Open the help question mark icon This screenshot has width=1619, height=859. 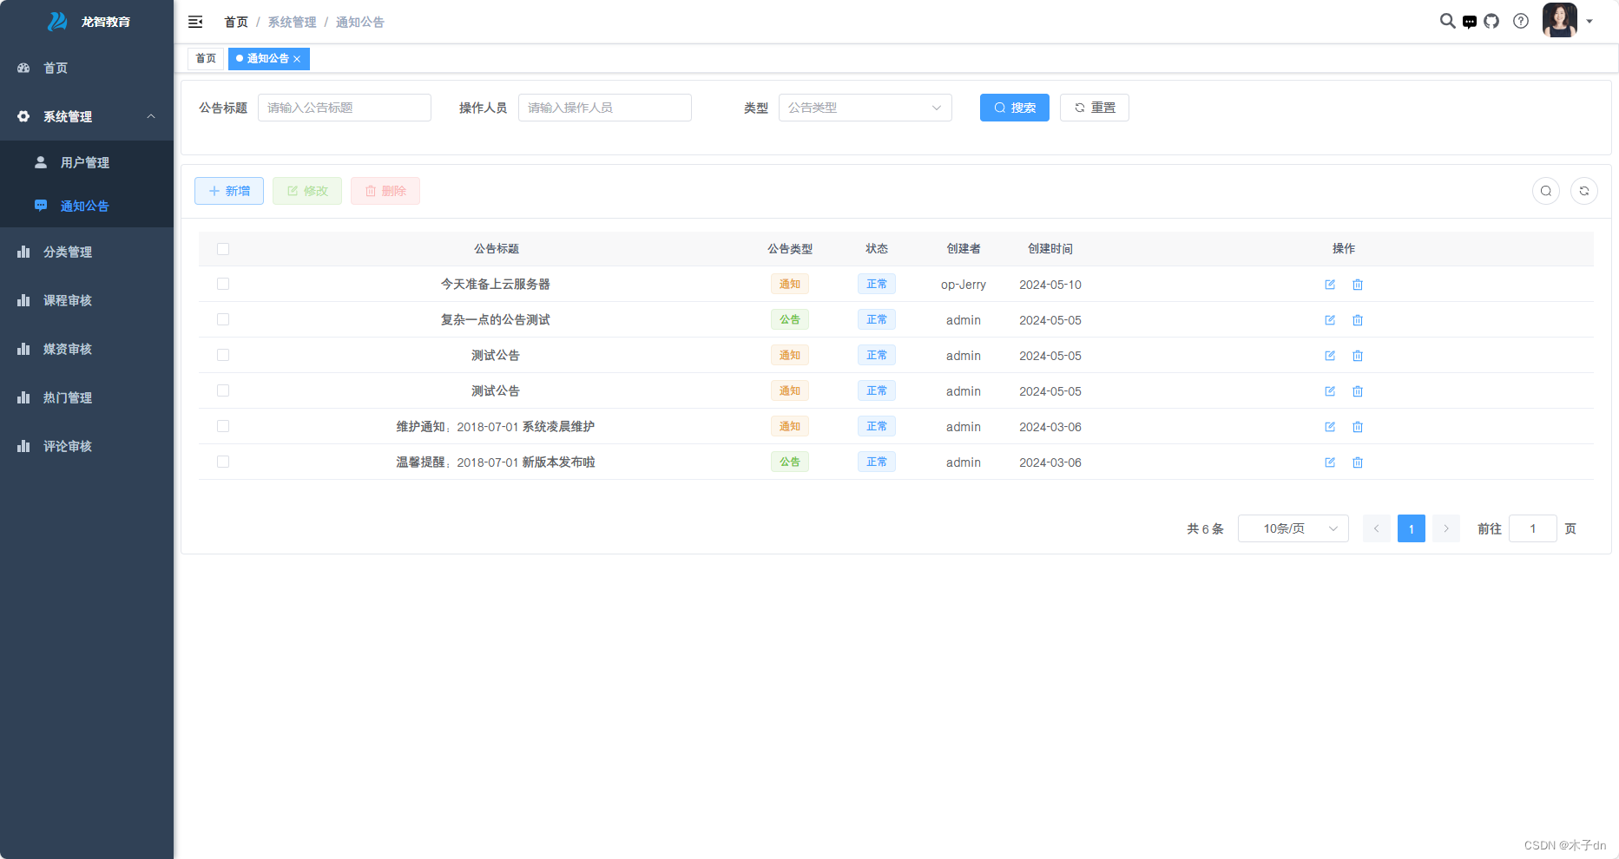pyautogui.click(x=1521, y=21)
